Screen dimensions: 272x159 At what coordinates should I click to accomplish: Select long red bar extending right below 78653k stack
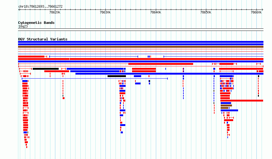pos(242,101)
